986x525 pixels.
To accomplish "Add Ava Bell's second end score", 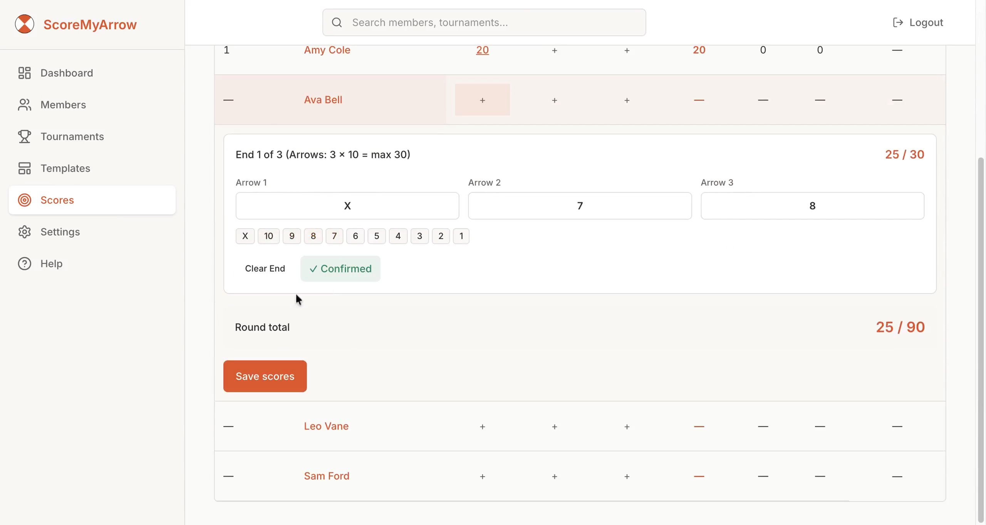I will (554, 100).
